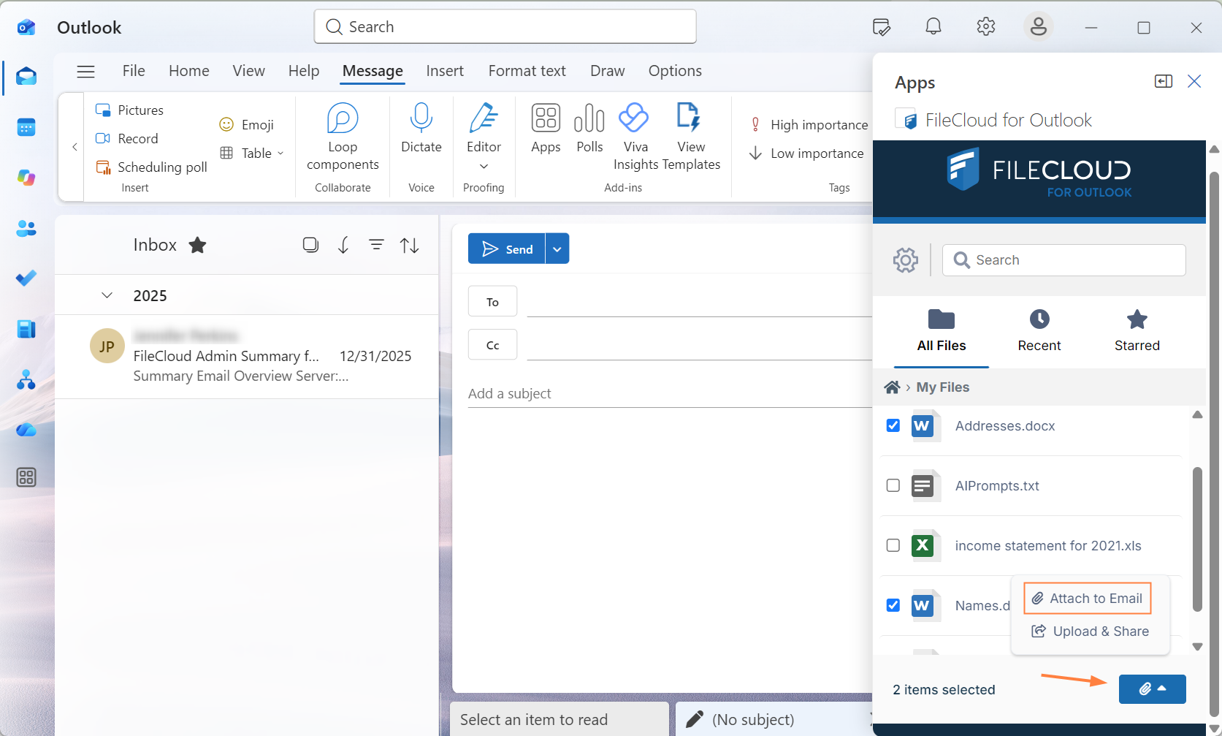The image size is (1222, 736).
Task: Open the Calendar app in sidebar
Action: pos(26,127)
